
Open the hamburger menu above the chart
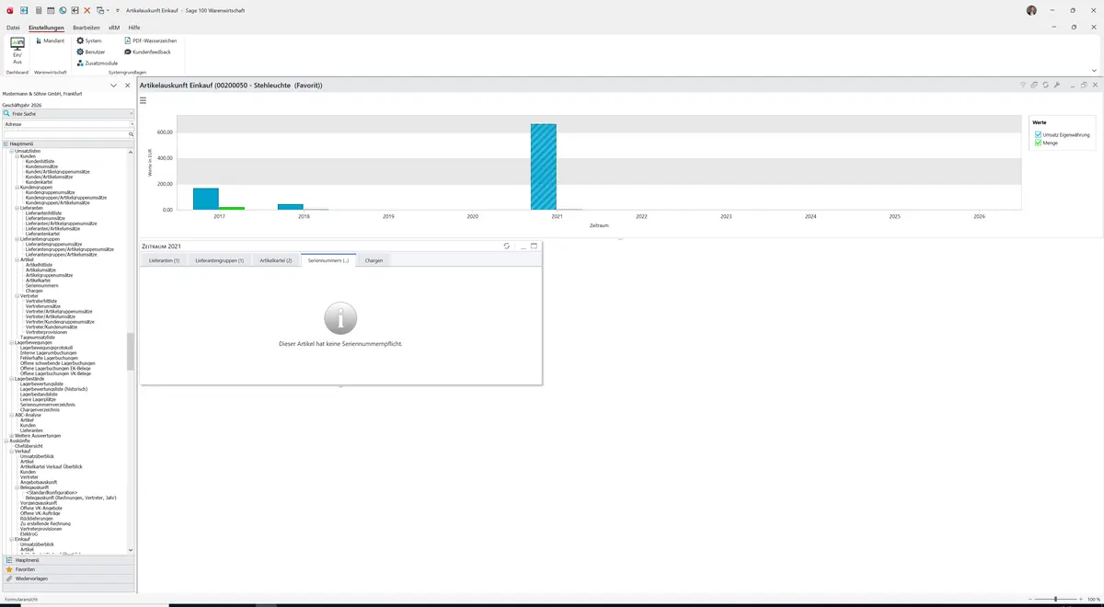point(144,100)
